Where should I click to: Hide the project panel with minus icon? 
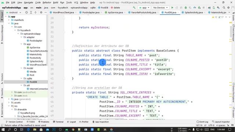point(46,12)
